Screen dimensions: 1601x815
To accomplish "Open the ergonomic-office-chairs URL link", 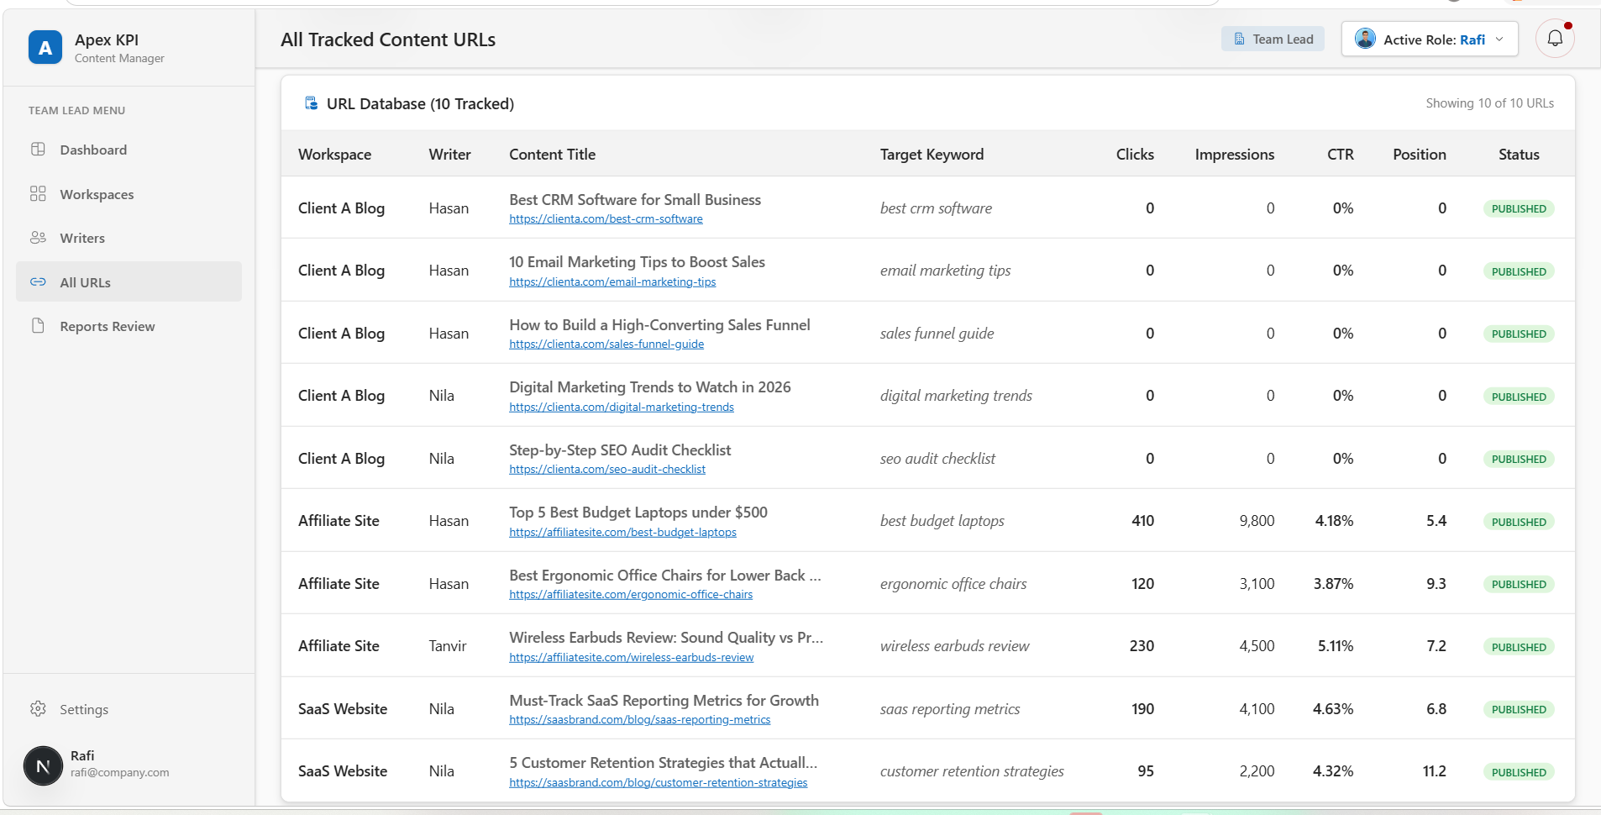I will 631,595.
